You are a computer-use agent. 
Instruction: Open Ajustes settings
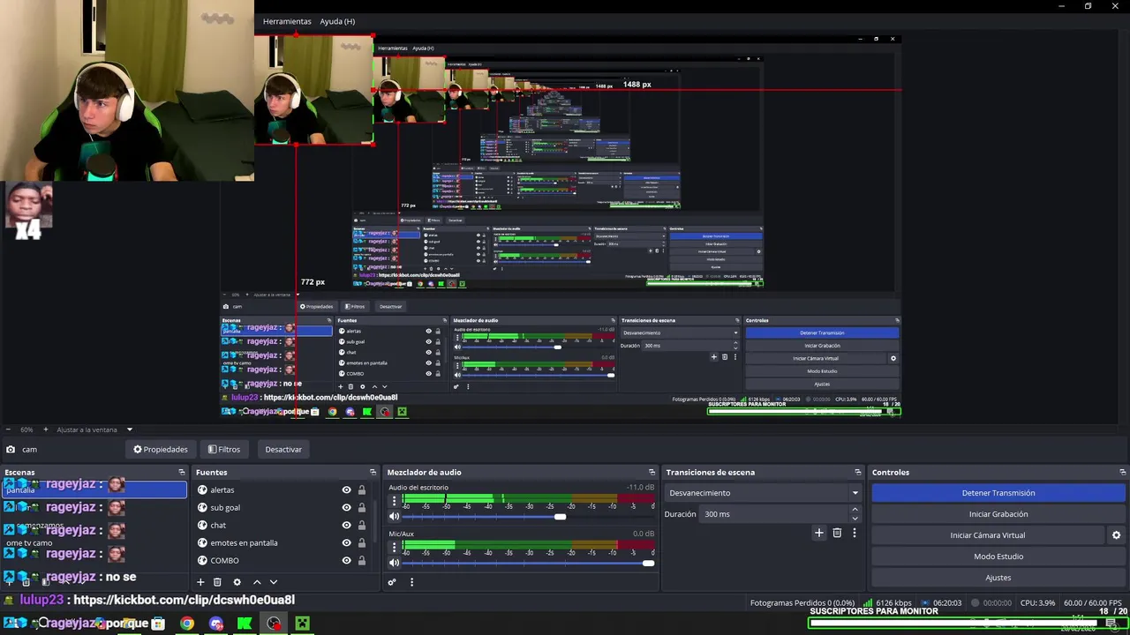[998, 578]
